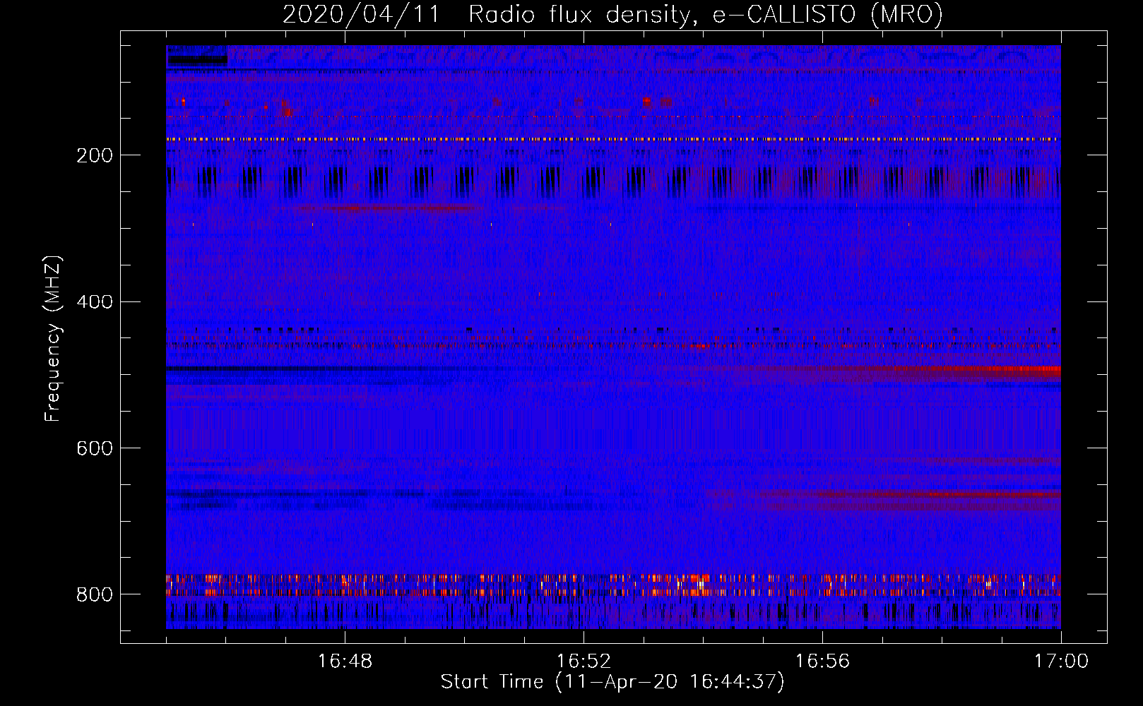
Task: Click the "Frequency (MHZ)" axis label
Action: [53, 339]
